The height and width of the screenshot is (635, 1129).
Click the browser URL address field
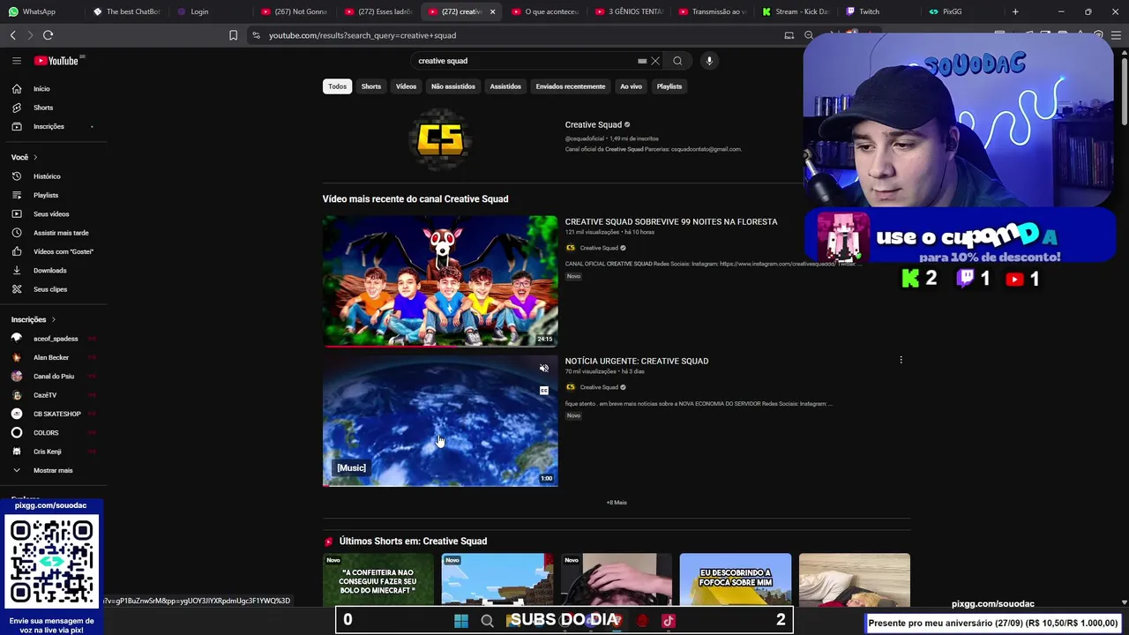pos(512,35)
